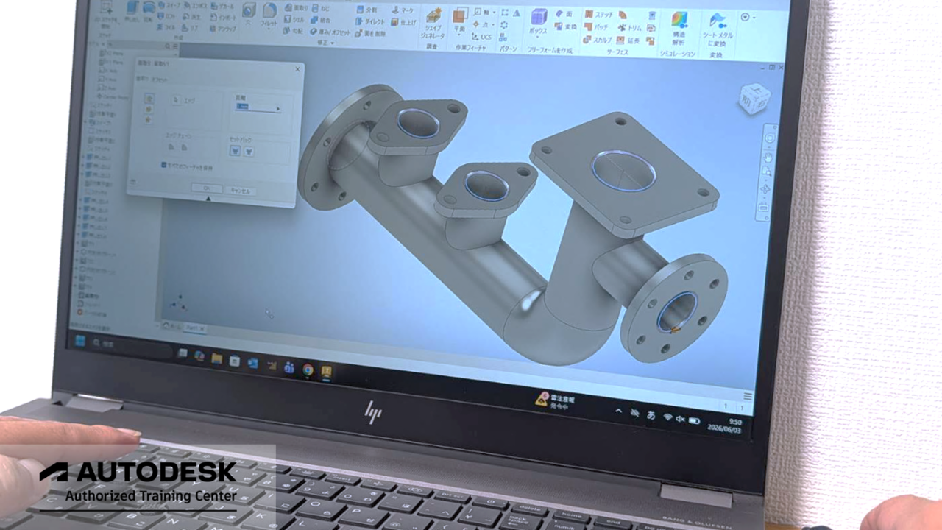This screenshot has width=942, height=530.
Task: Choose the second edge chain option
Action: (x=184, y=147)
